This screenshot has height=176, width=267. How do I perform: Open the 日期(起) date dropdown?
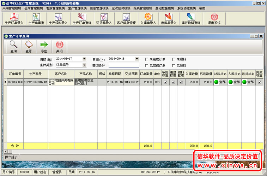pyautogui.click(x=84, y=59)
